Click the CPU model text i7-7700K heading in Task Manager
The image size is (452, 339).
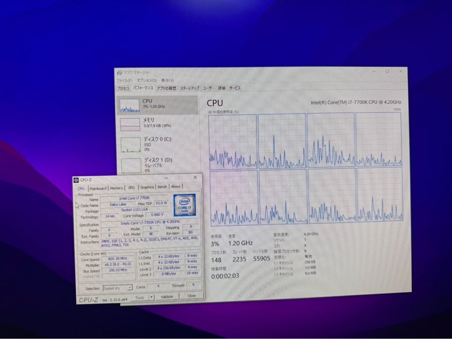(356, 102)
